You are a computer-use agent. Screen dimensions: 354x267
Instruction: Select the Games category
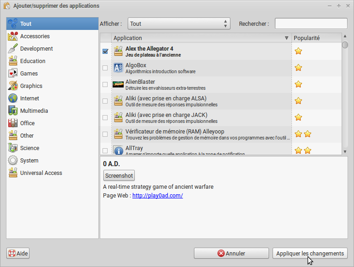coord(52,74)
